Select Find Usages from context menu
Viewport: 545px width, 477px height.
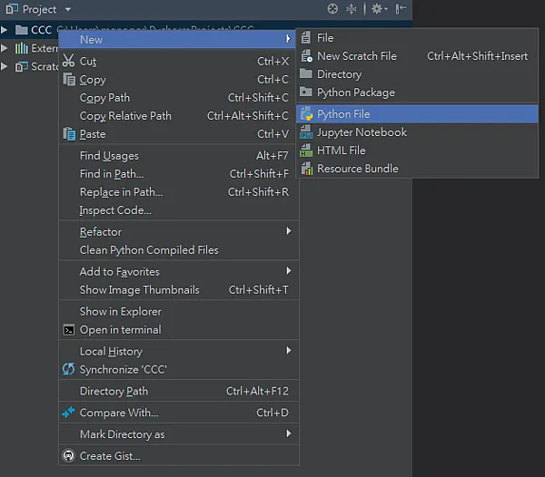tap(109, 156)
